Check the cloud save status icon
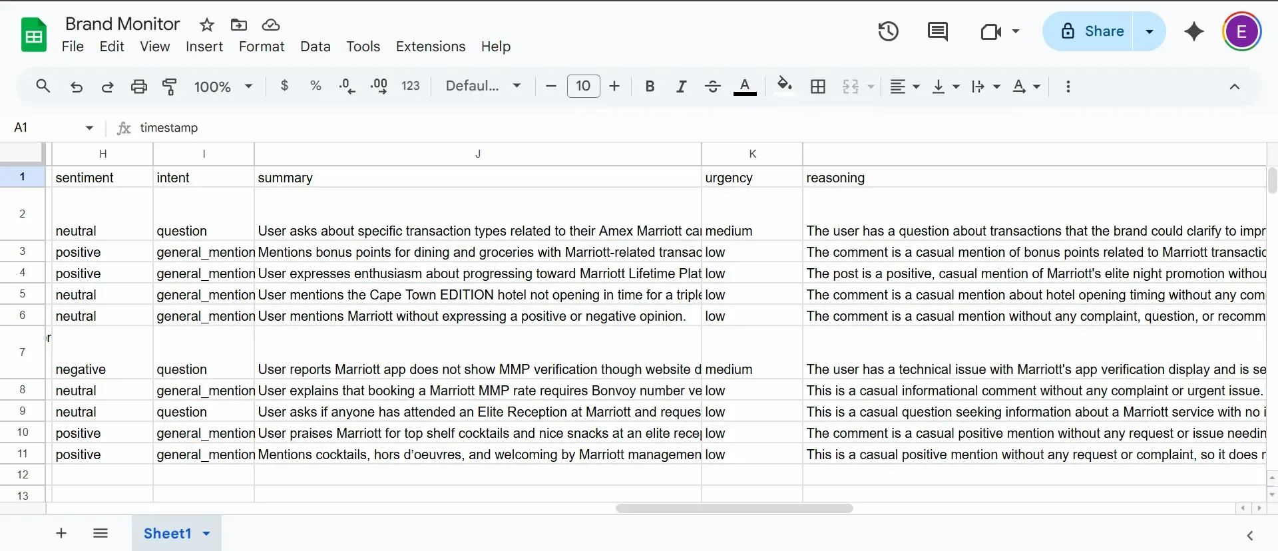 (270, 25)
